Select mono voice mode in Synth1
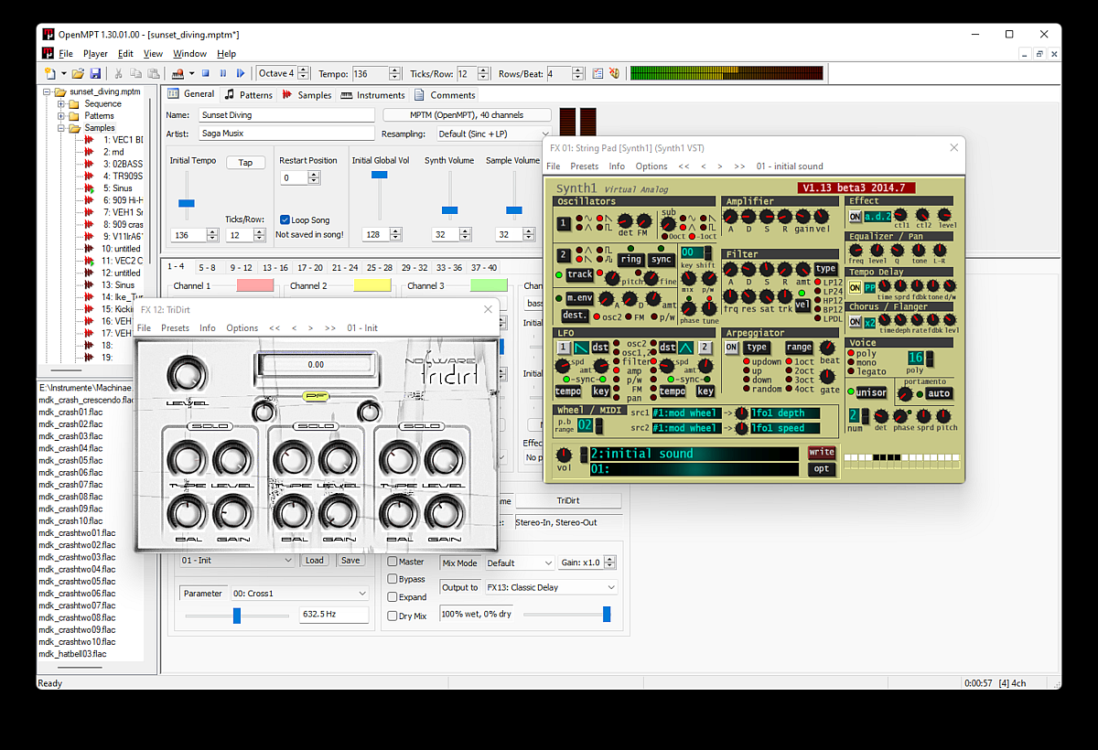Screen dimensions: 1098x750 point(852,363)
